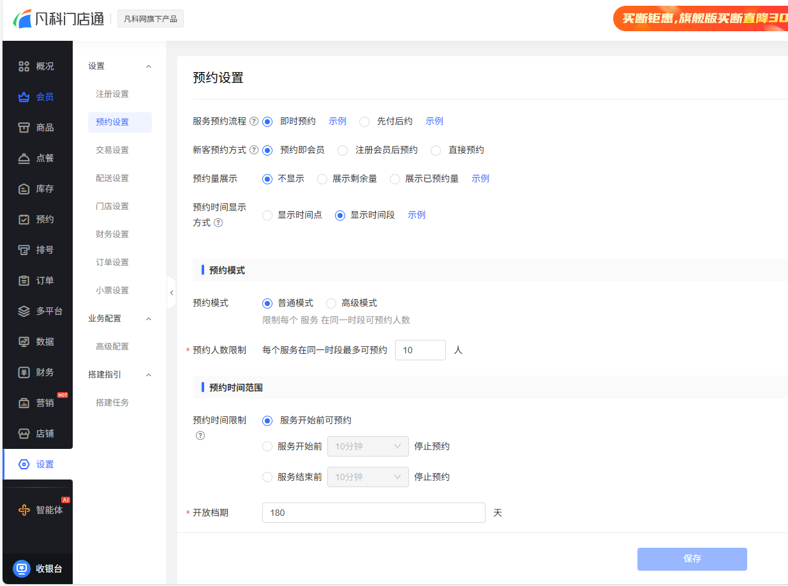Collapse the secondary sidebar with arrow handle
The image size is (788, 586).
[x=172, y=293]
